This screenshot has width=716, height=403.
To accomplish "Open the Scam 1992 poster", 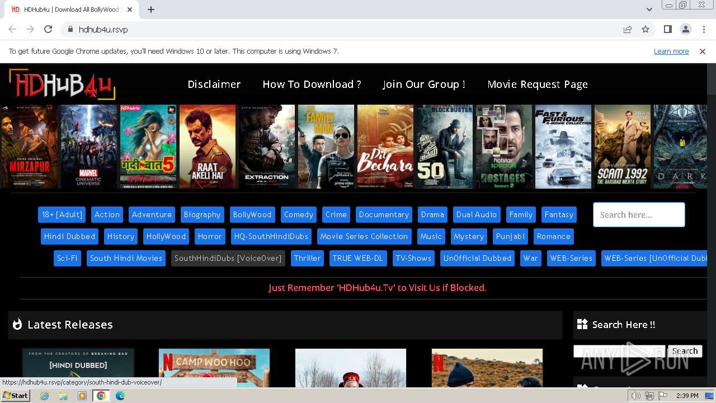I will point(623,147).
